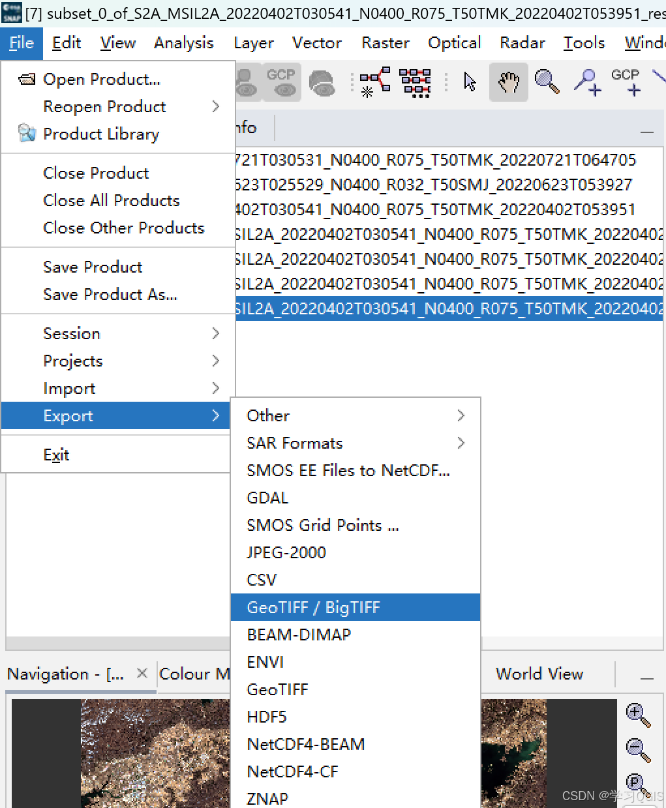Select Close All Products
Viewport: 666px width, 808px height.
pos(117,200)
